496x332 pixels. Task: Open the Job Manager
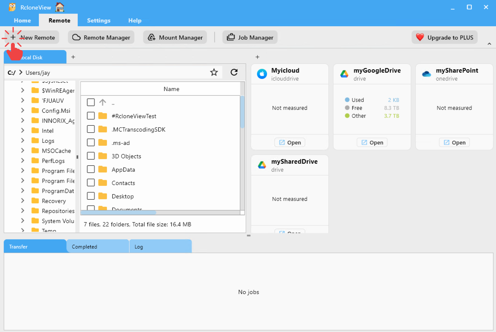coord(250,37)
